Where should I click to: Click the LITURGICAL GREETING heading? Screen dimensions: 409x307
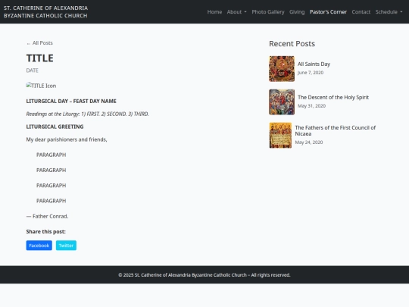(x=55, y=127)
